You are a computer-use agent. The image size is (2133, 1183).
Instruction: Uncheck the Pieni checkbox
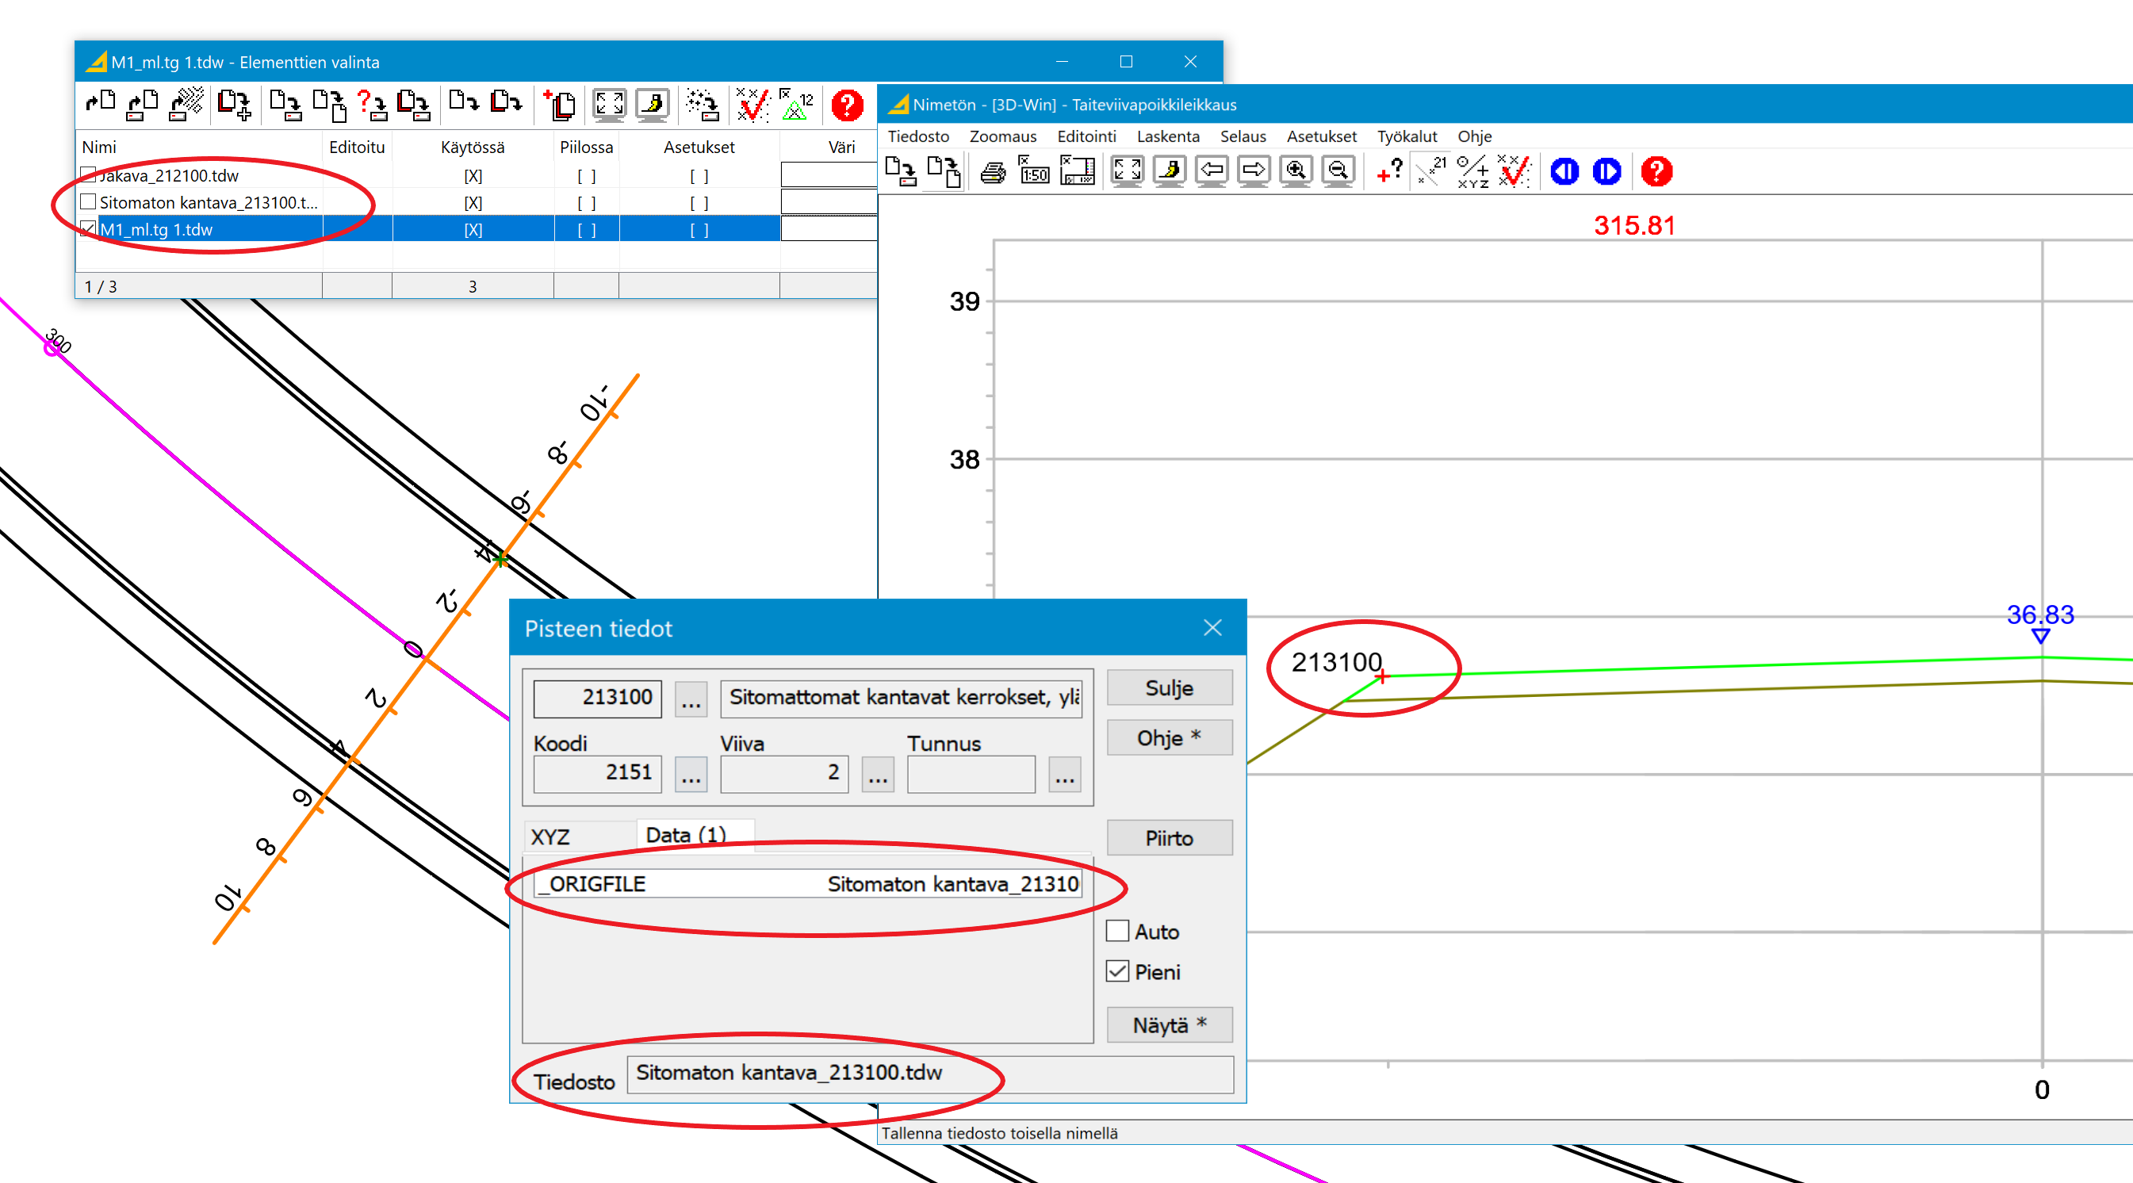[1118, 971]
